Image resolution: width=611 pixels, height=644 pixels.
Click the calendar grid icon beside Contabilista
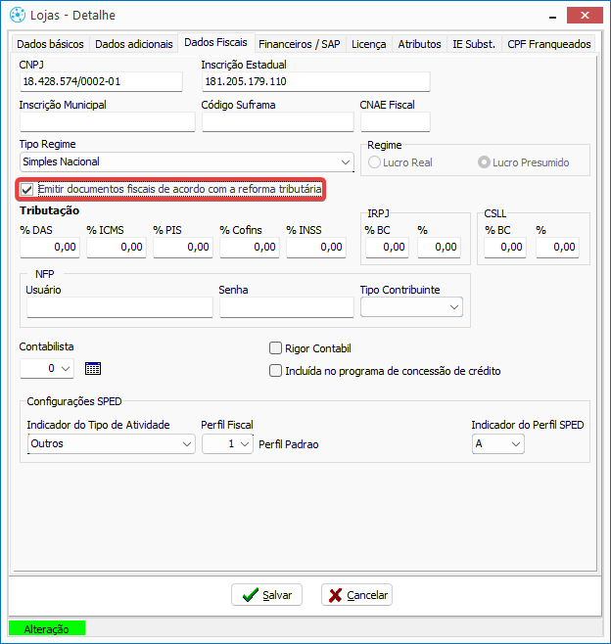pyautogui.click(x=93, y=369)
